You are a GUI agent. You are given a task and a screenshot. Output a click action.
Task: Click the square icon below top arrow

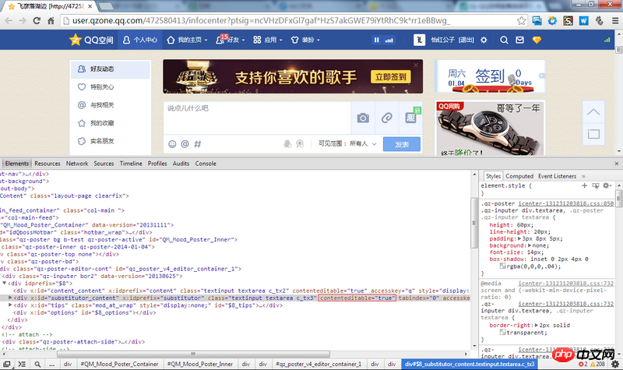593,134
